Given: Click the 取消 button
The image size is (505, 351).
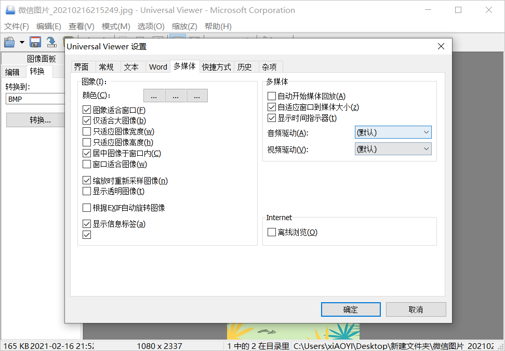Looking at the screenshot, I should pyautogui.click(x=416, y=309).
